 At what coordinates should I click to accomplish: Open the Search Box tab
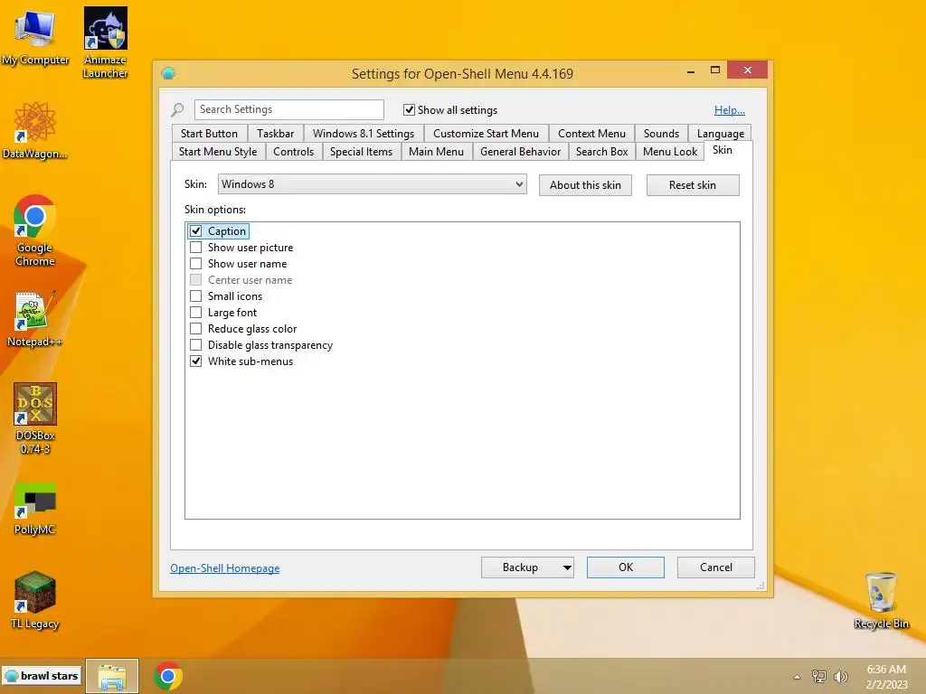[601, 152]
